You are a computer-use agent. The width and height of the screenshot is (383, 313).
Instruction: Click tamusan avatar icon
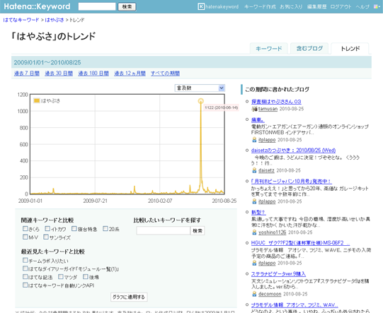(x=254, y=109)
